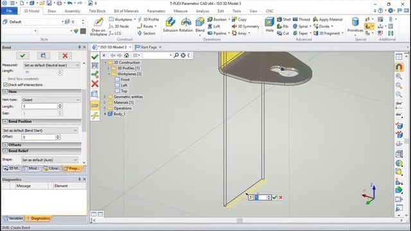Open the Measured dropdown
Image resolution: width=411 pixels, height=231 pixels.
click(51, 65)
